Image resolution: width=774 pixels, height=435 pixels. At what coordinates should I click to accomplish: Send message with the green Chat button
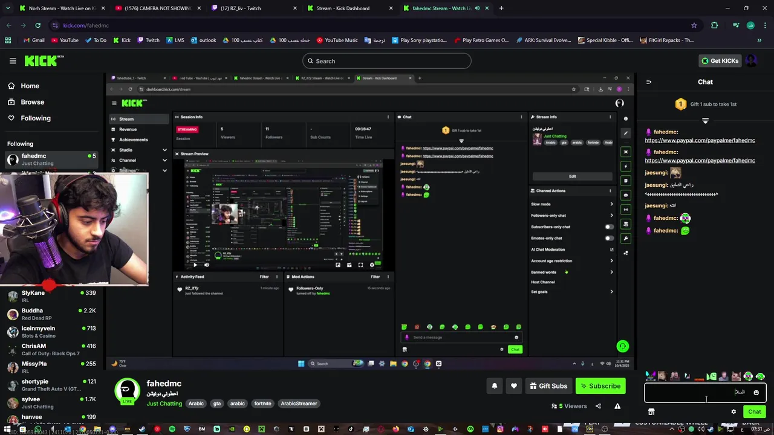coord(755,412)
